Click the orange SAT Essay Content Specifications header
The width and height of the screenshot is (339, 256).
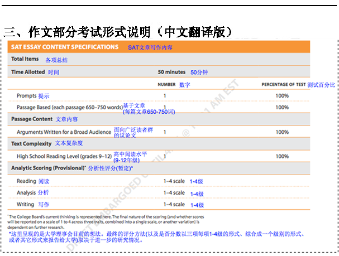click(x=65, y=47)
